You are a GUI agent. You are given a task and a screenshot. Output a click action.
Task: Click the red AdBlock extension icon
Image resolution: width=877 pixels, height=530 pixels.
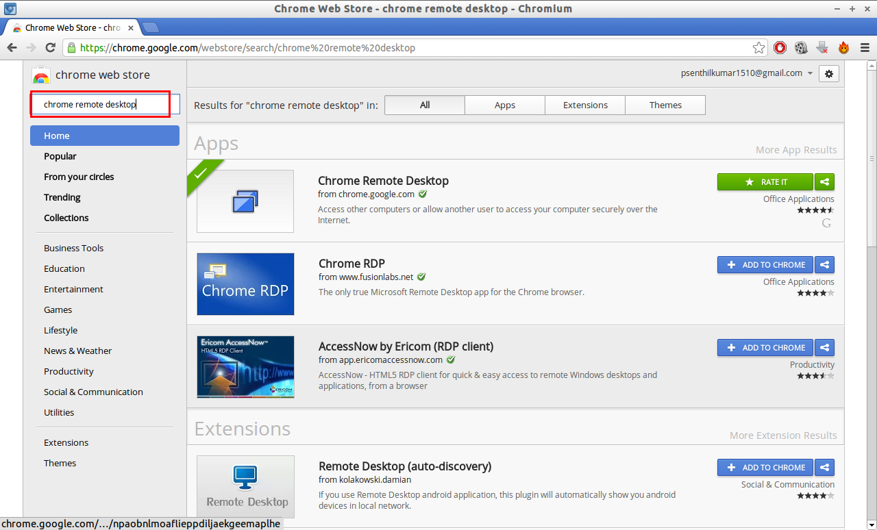780,48
